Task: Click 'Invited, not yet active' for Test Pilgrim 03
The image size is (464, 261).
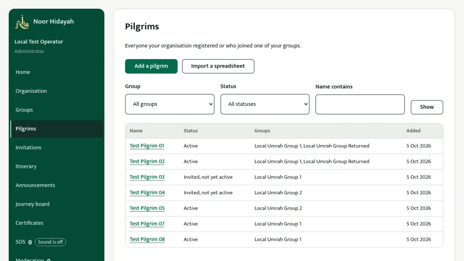Action: 208,177
